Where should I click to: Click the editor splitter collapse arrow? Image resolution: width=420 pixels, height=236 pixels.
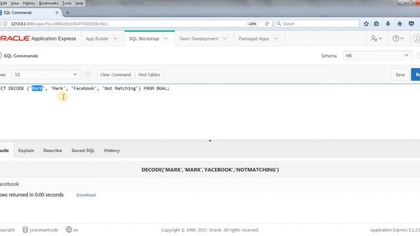point(210,140)
